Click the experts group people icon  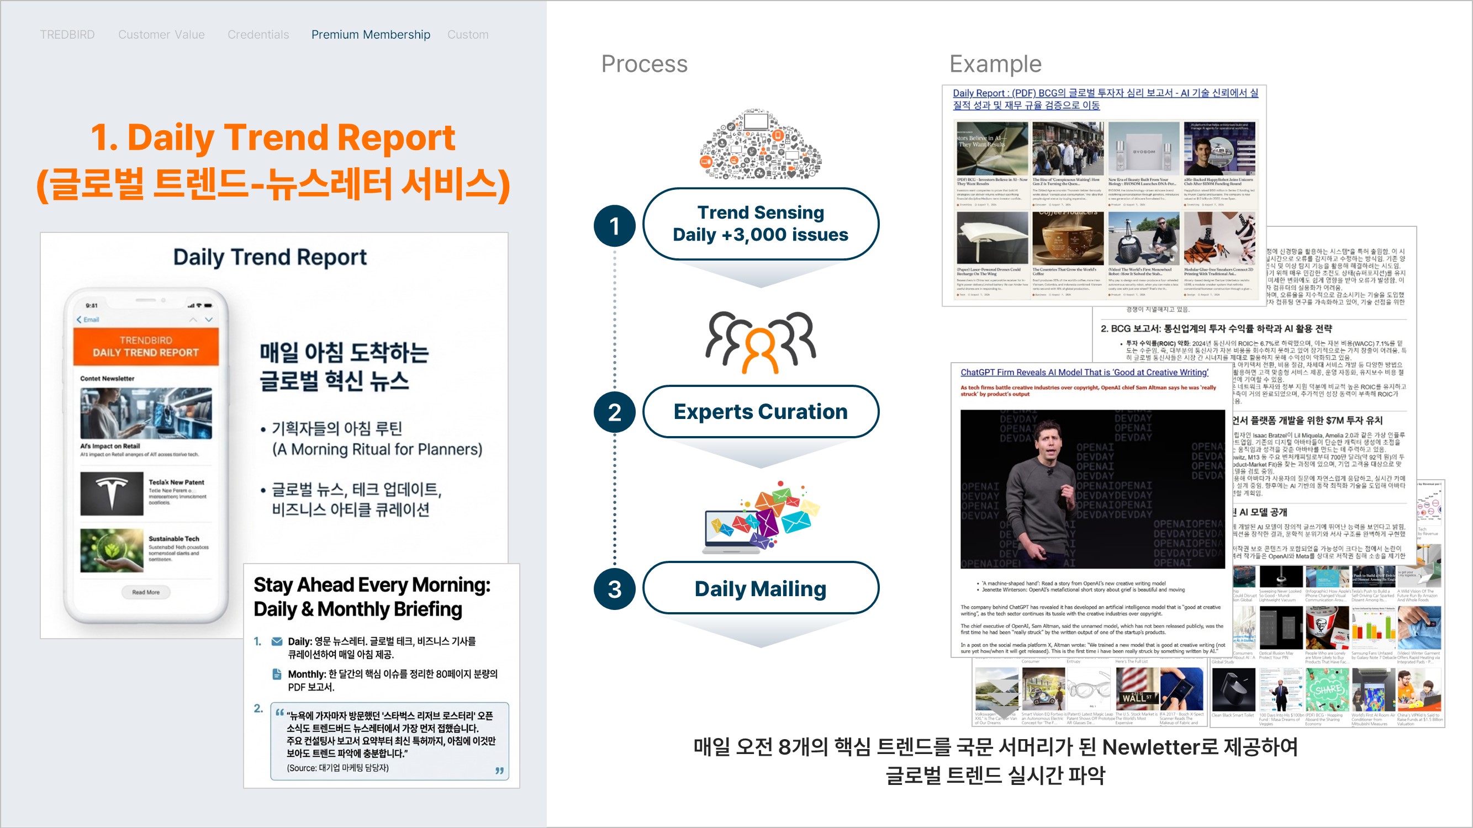point(761,342)
